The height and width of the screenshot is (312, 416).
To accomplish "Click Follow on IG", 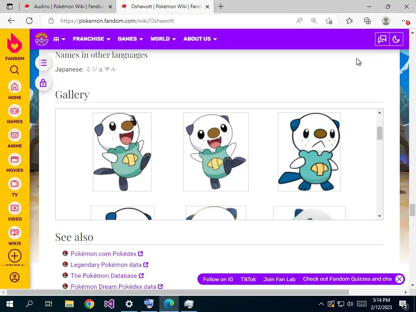I will 218,279.
